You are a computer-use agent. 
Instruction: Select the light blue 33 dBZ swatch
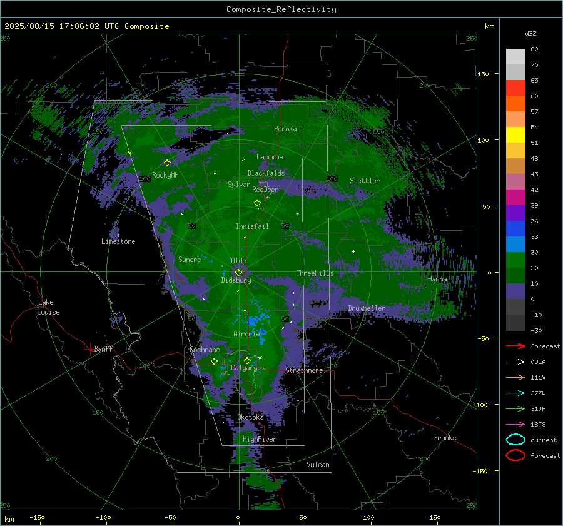[515, 244]
